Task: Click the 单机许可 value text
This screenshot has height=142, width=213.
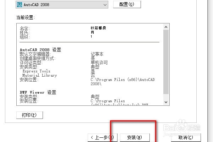Action: click(99, 62)
